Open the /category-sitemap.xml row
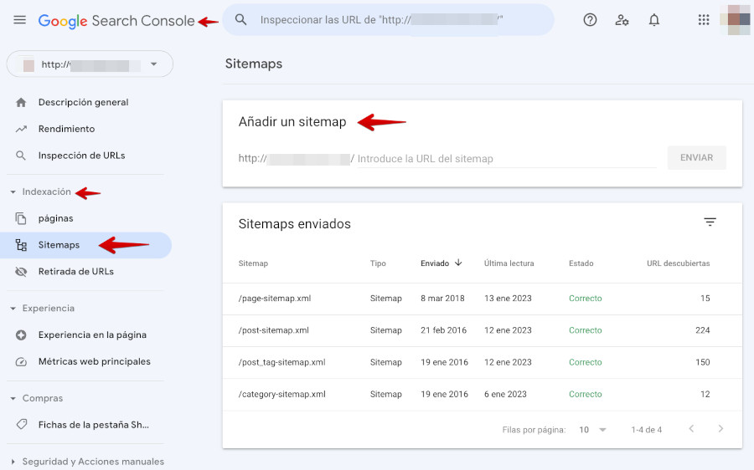The height and width of the screenshot is (470, 754). 483,395
